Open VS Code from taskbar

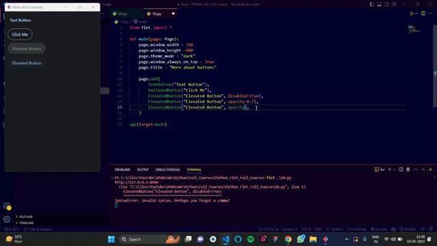pyautogui.click(x=225, y=239)
